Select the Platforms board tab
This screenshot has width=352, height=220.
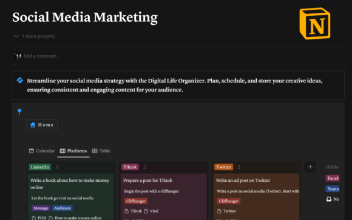pos(73,151)
